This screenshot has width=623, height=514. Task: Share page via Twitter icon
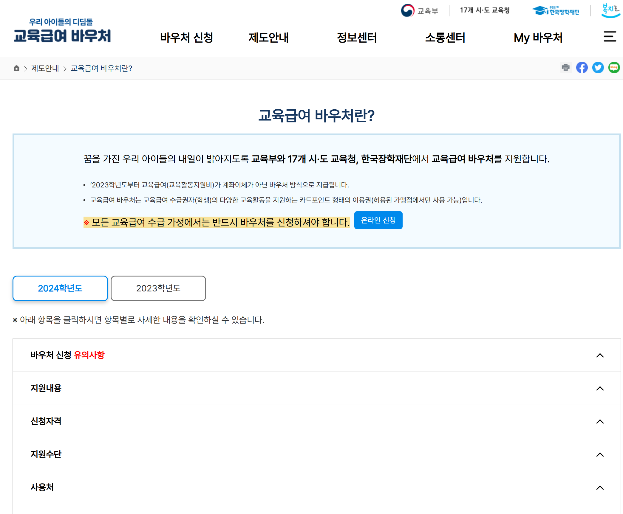pos(598,68)
